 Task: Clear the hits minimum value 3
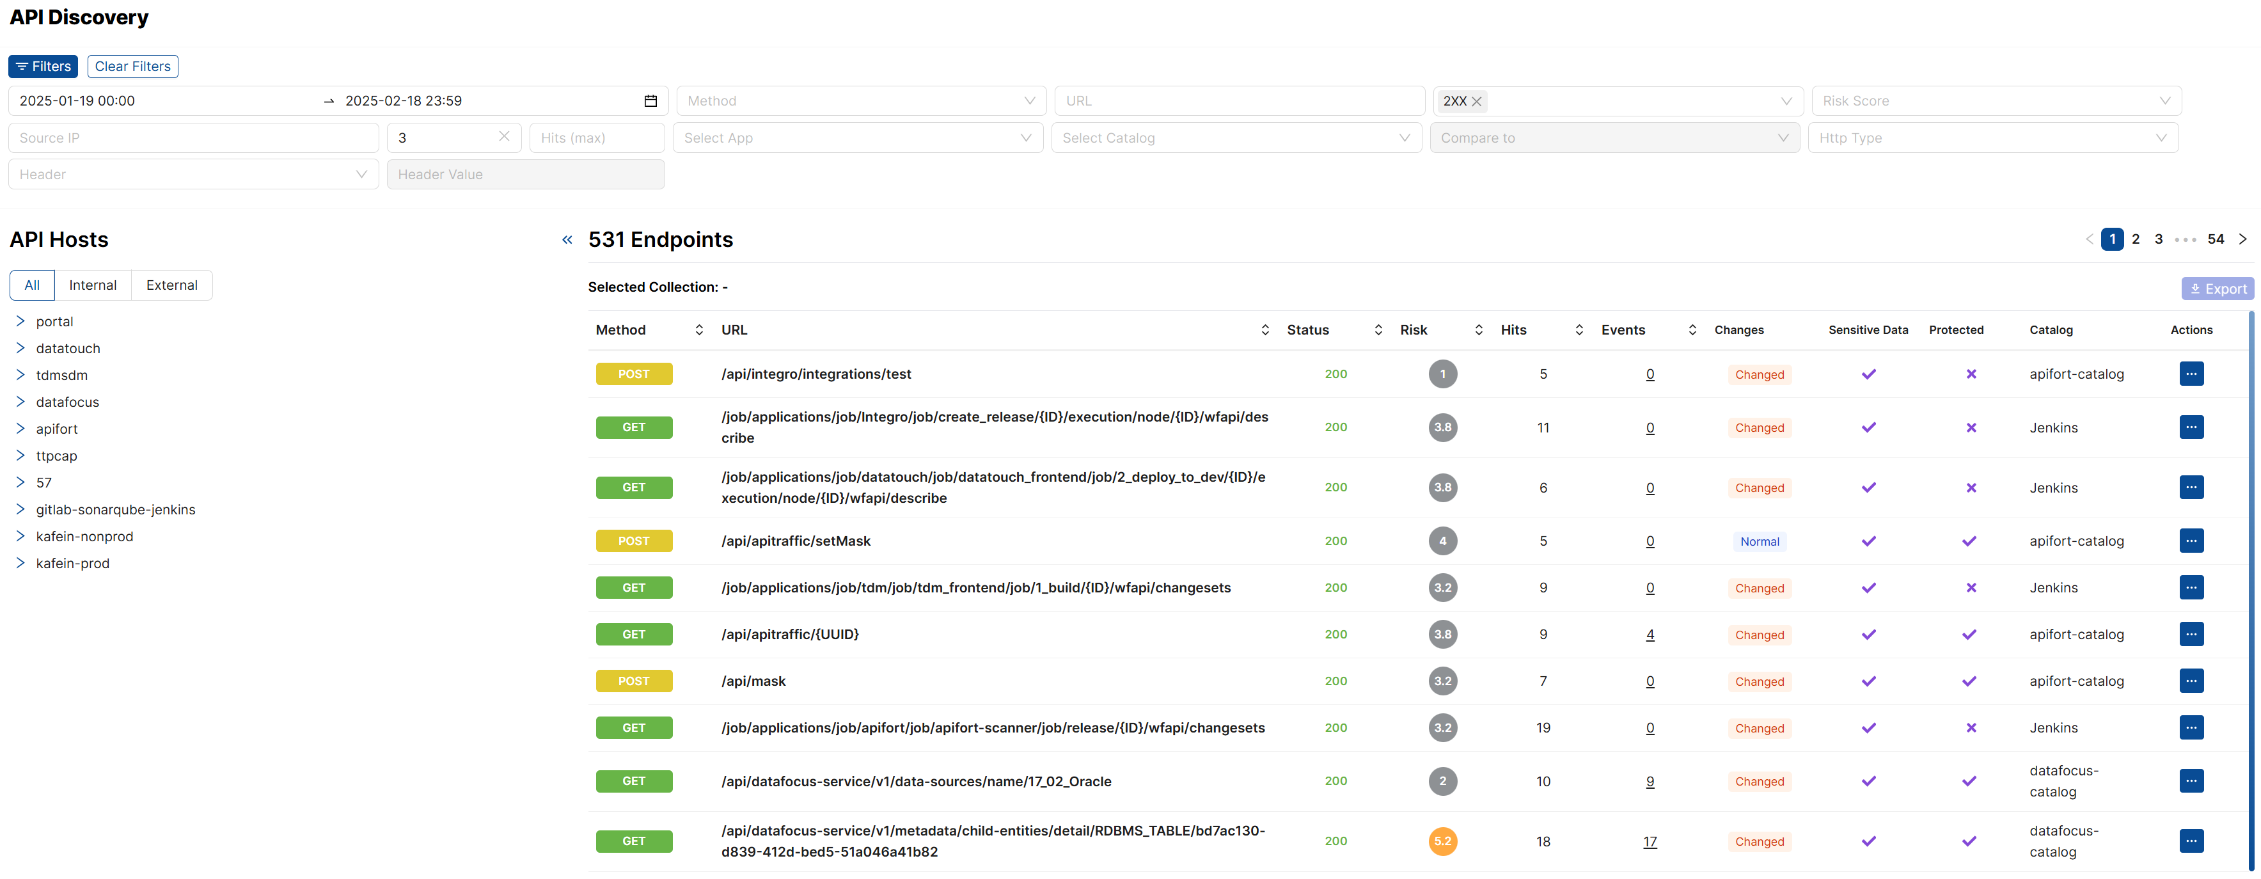[504, 137]
